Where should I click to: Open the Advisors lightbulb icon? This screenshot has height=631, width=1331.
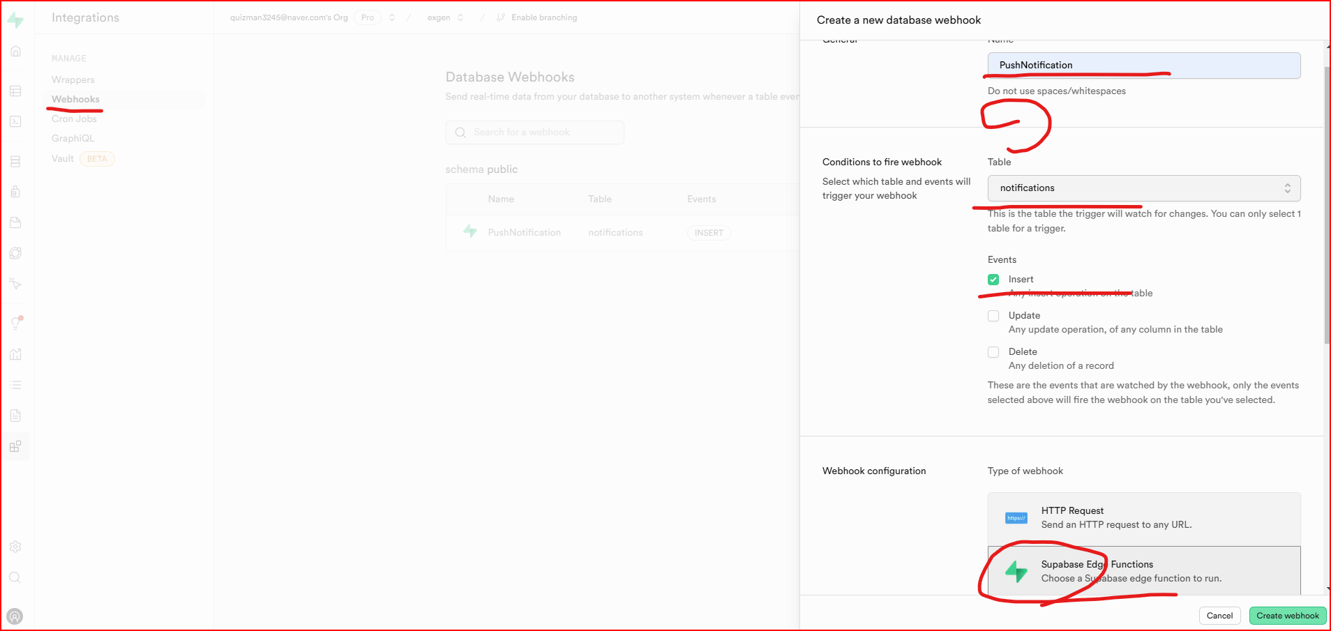15,323
